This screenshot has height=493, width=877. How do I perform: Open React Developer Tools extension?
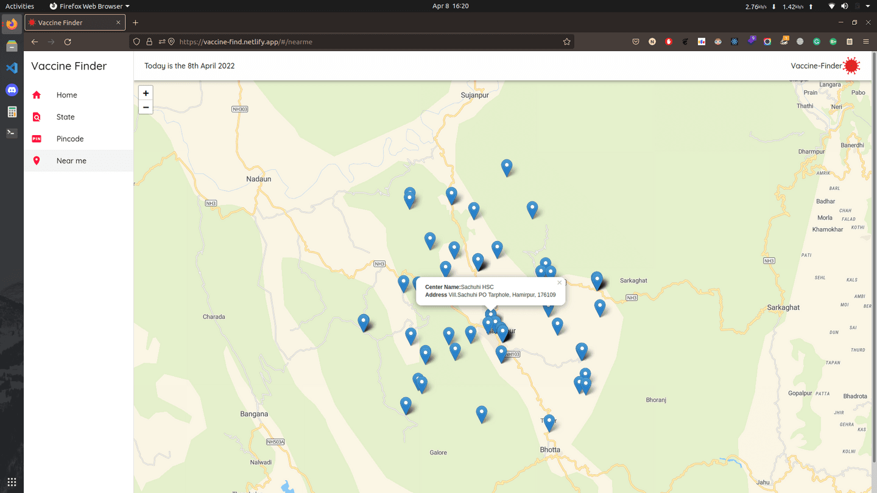(734, 42)
